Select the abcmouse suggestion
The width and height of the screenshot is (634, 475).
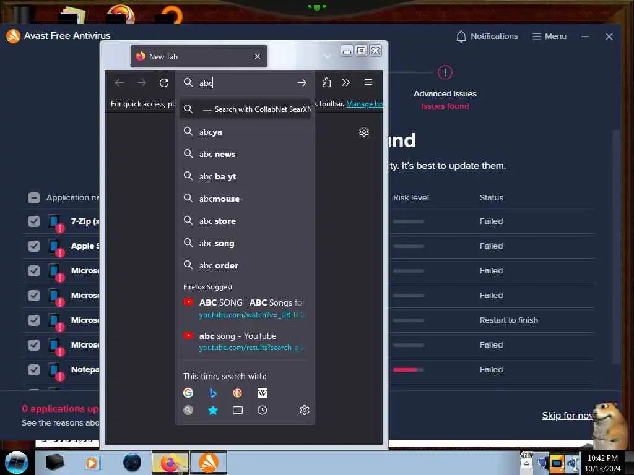click(245, 199)
